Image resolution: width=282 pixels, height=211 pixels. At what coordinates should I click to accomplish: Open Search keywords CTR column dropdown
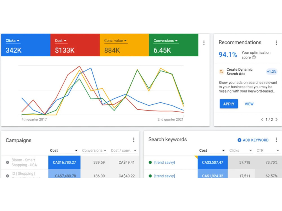point(268,151)
